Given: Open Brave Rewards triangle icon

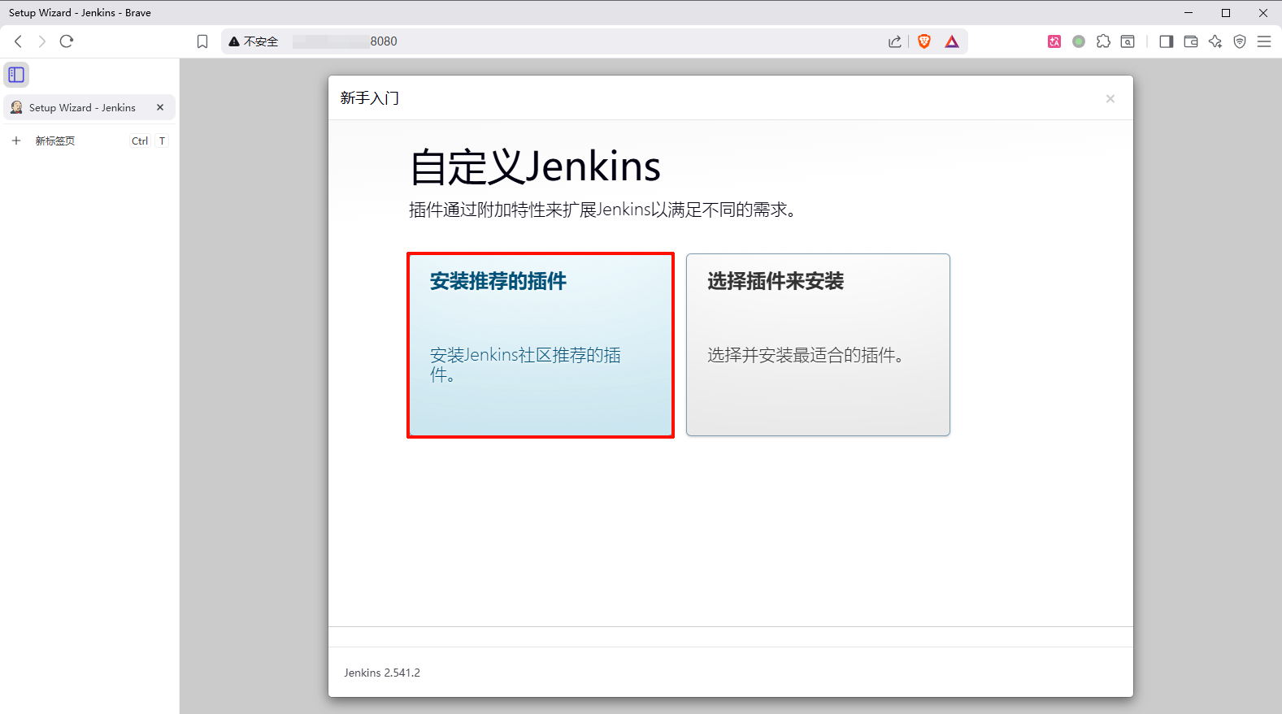Looking at the screenshot, I should pos(952,41).
